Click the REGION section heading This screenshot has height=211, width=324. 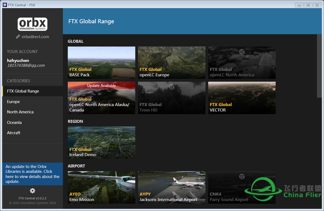[x=75, y=121]
